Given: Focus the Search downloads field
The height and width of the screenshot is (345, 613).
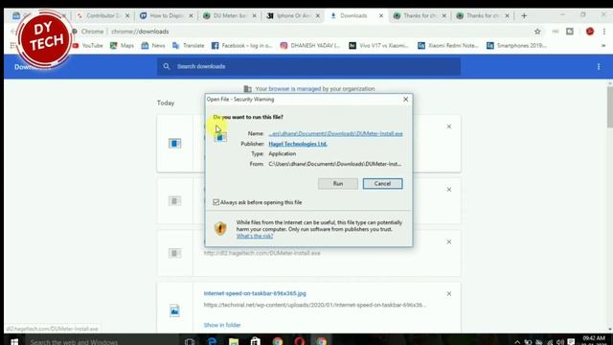Looking at the screenshot, I should 308,66.
